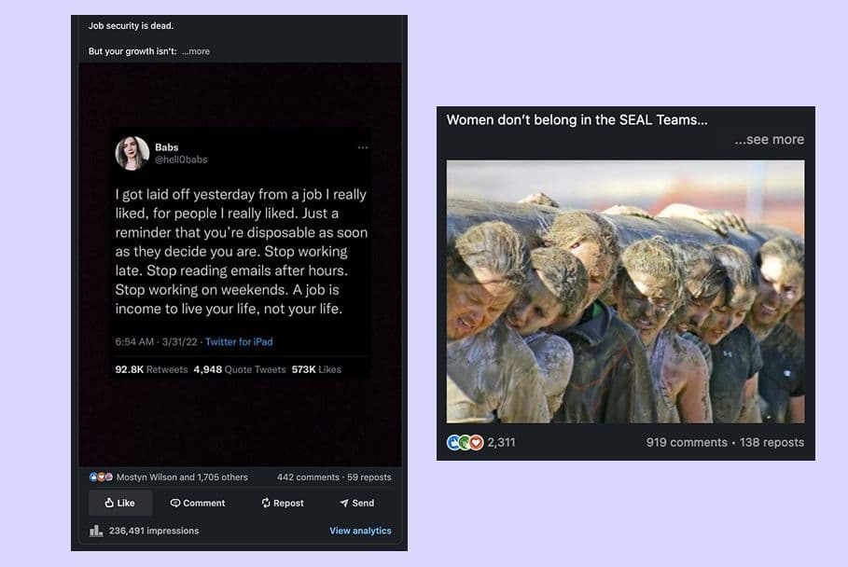The height and width of the screenshot is (567, 848).
Task: Click the thumbs-up Like icon
Action: tap(109, 503)
